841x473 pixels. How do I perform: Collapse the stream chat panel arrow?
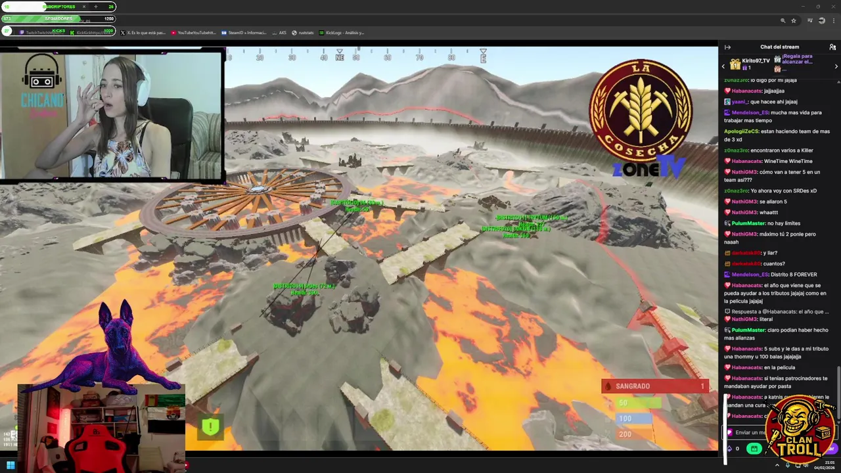pyautogui.click(x=727, y=47)
